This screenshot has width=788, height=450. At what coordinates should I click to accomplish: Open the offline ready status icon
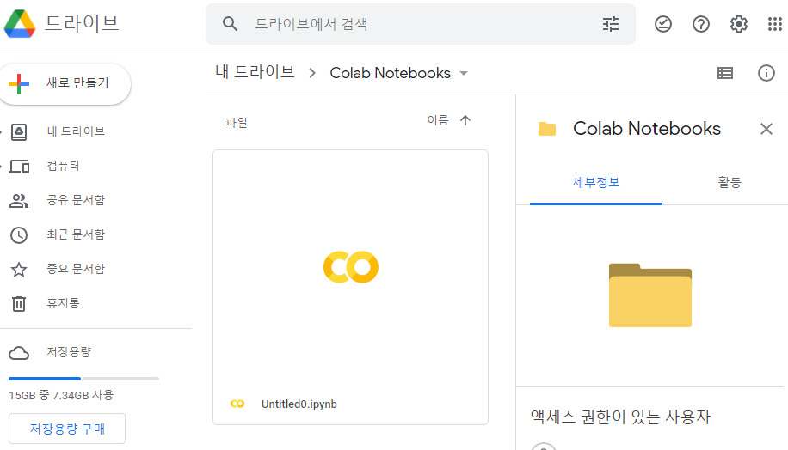(663, 23)
